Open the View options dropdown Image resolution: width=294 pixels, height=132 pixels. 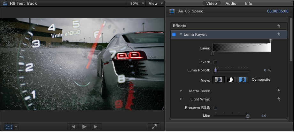(156, 4)
